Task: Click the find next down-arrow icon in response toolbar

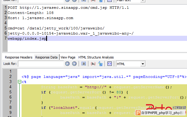Action: coord(67,64)
